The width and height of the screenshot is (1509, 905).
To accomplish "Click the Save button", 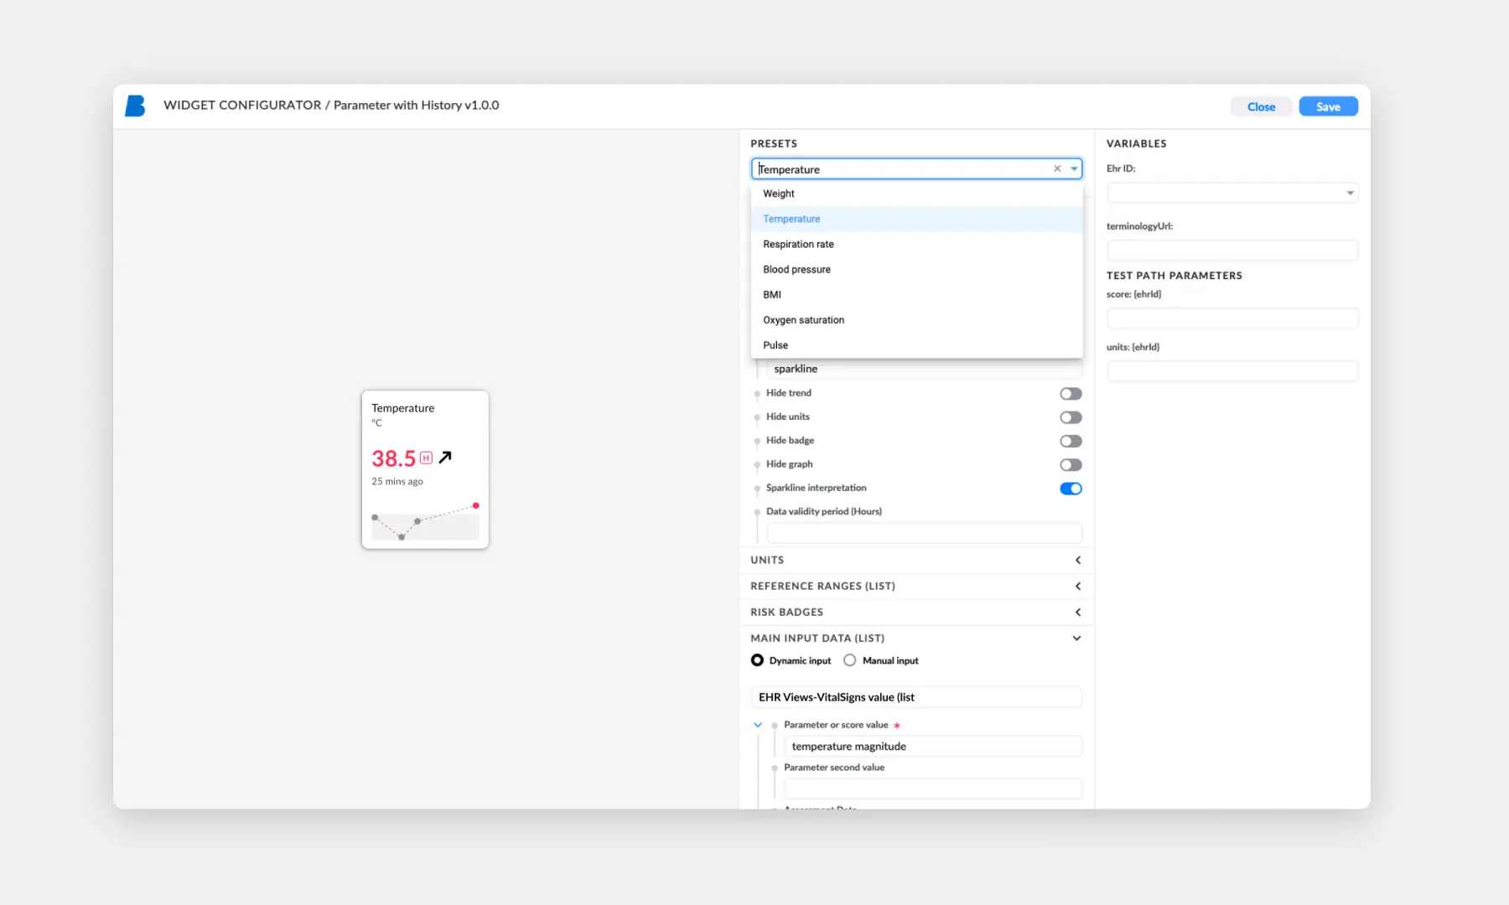I will point(1328,106).
